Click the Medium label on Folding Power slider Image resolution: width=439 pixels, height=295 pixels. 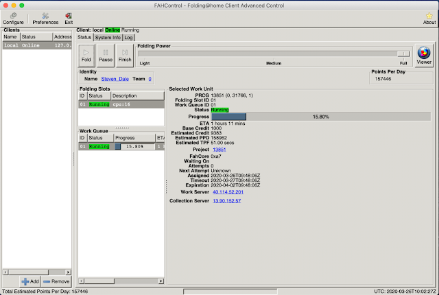pyautogui.click(x=274, y=63)
